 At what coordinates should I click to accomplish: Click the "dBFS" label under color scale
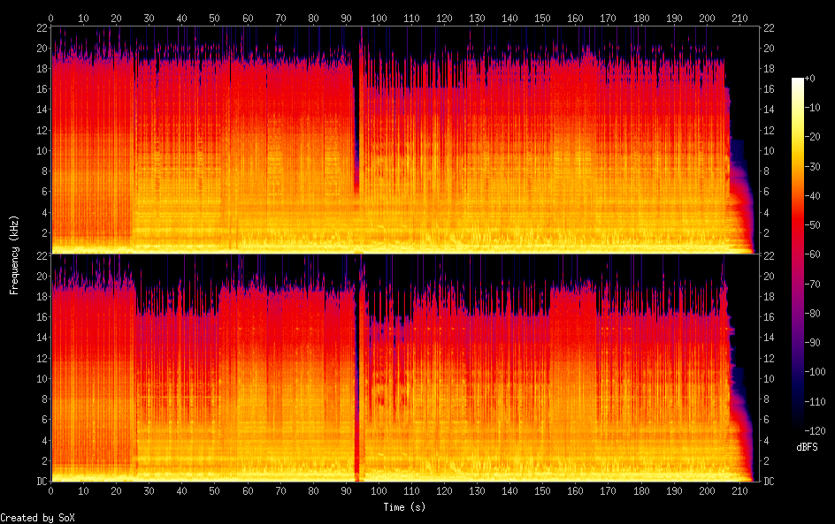click(x=806, y=447)
